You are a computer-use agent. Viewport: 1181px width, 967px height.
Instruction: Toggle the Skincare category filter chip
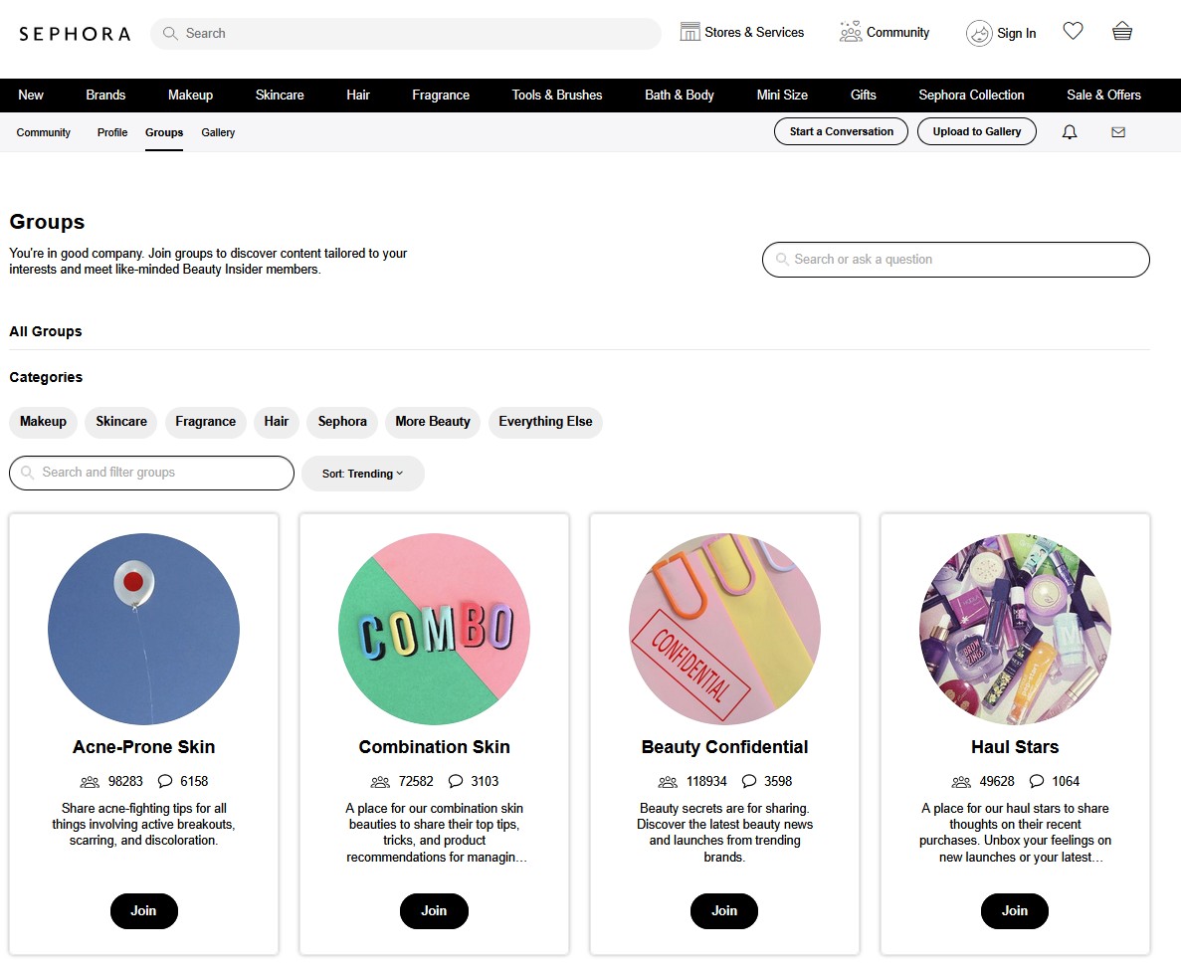click(x=121, y=422)
